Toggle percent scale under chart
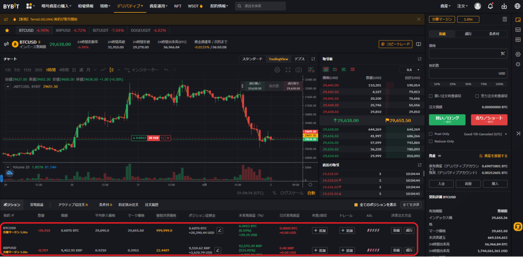Screen dimensions: 523x257 pos(275,193)
